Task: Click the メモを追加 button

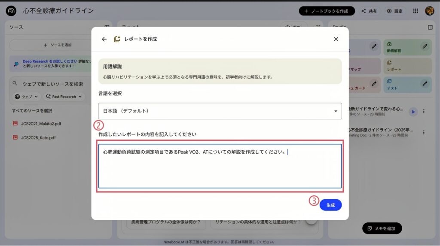Action: click(x=382, y=228)
